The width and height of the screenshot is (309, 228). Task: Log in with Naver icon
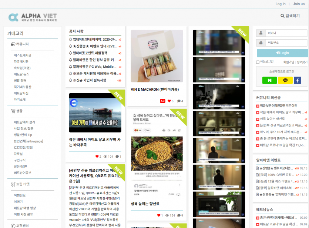(269, 80)
